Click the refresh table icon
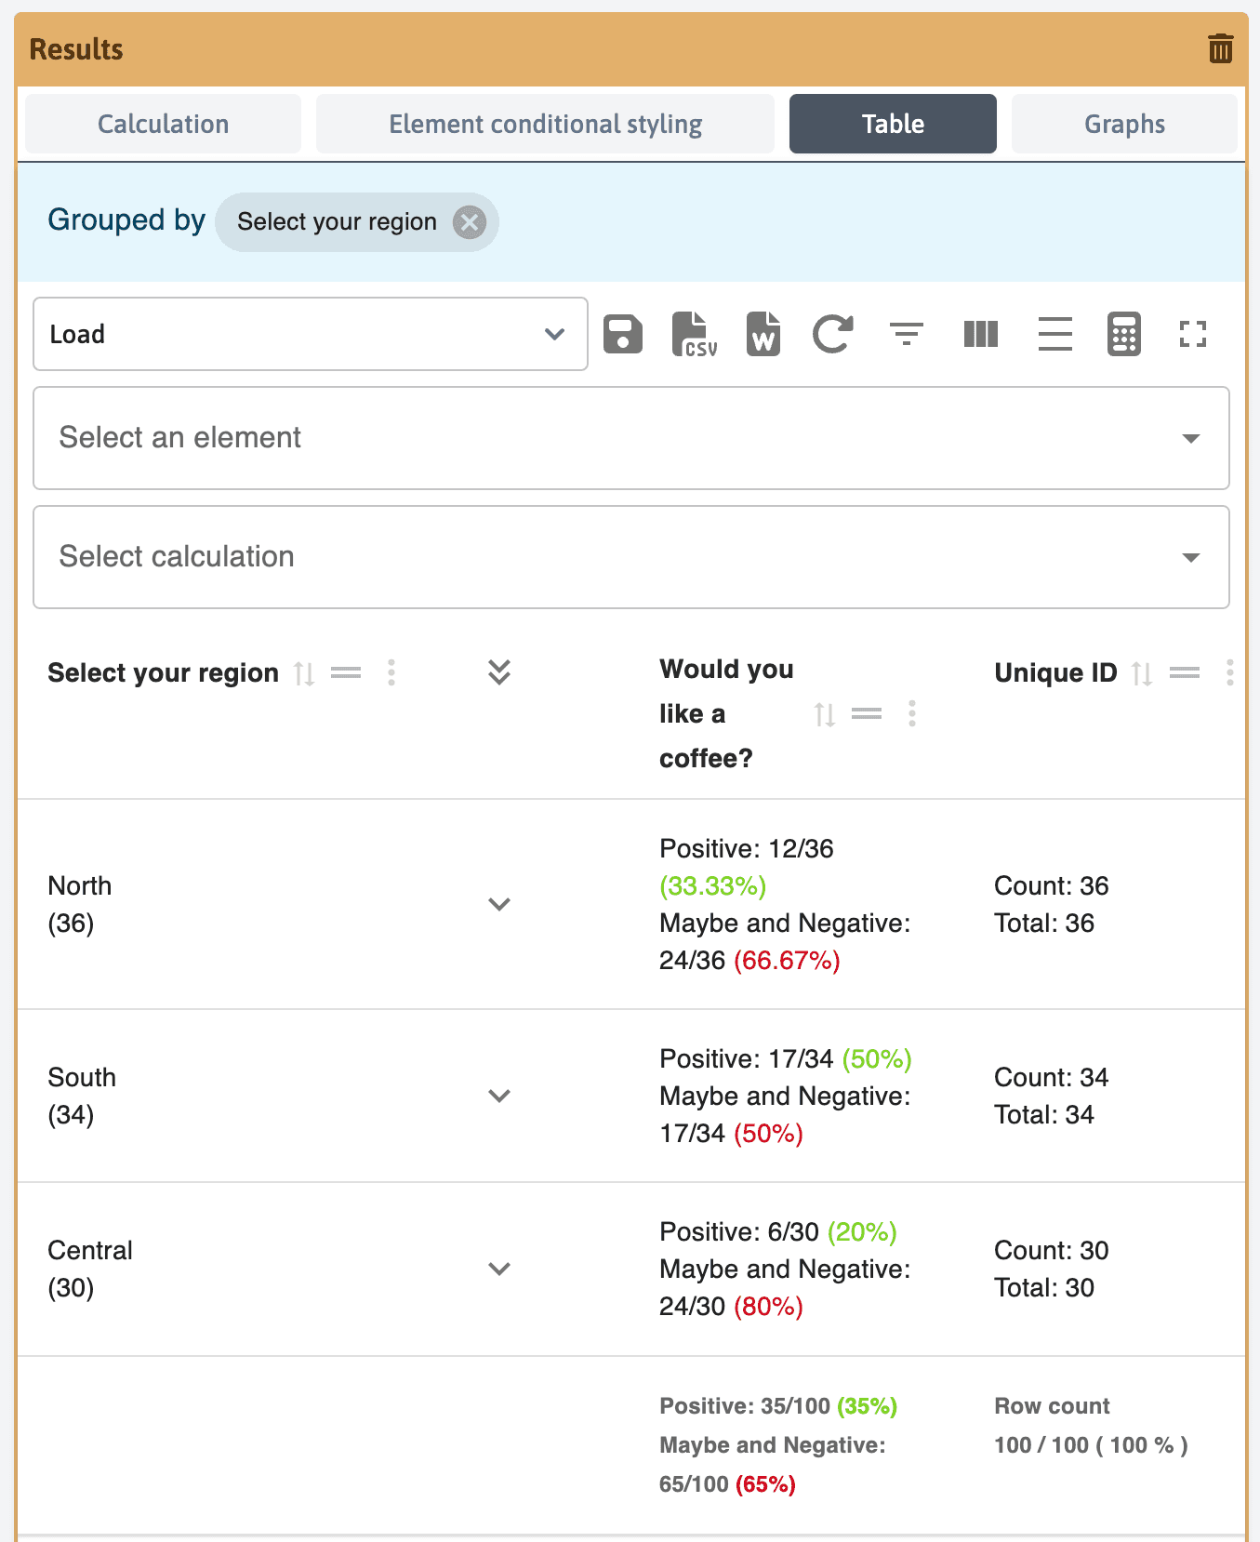The height and width of the screenshot is (1542, 1260). point(832,334)
